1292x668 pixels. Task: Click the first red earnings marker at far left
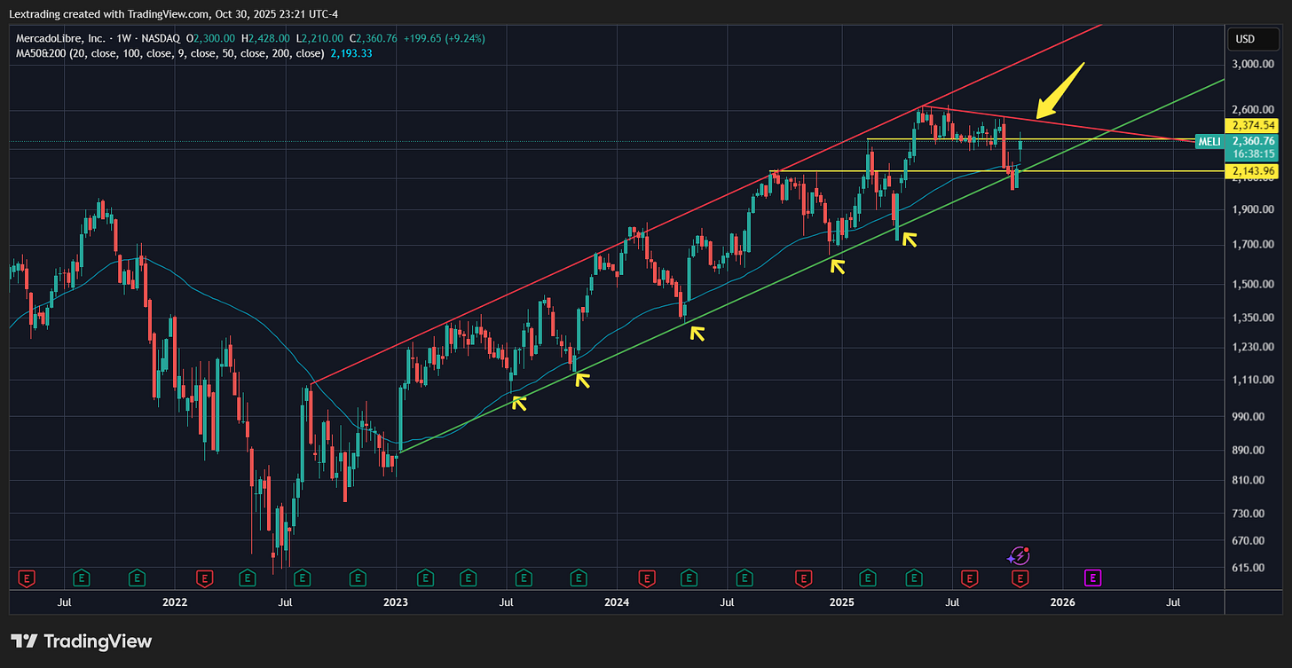click(28, 578)
